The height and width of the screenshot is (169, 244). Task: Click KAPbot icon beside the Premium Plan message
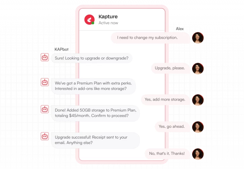[x=45, y=82]
